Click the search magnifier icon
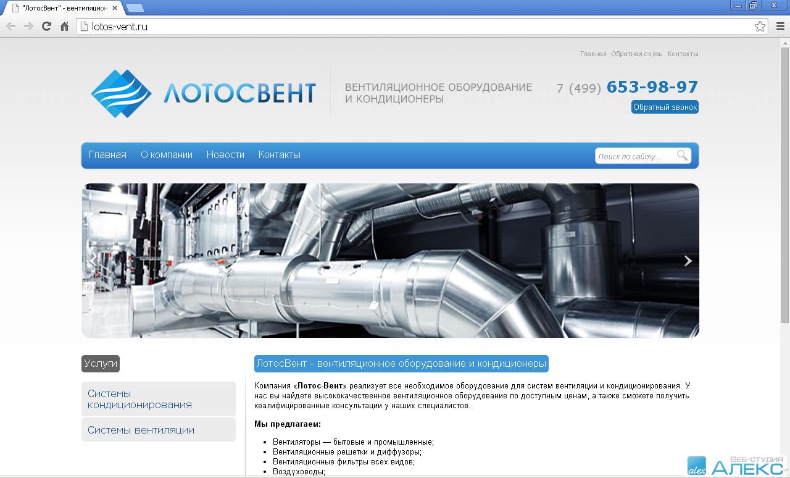 [682, 156]
